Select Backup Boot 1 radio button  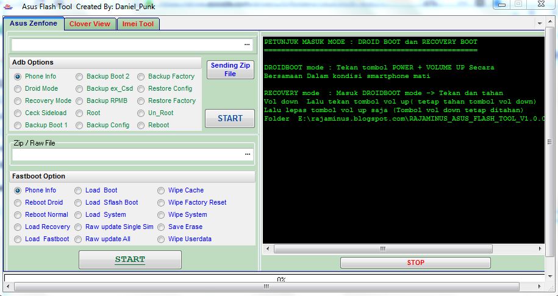[x=18, y=125]
